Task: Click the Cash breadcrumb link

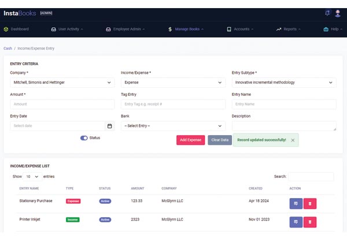Action: pyautogui.click(x=8, y=48)
